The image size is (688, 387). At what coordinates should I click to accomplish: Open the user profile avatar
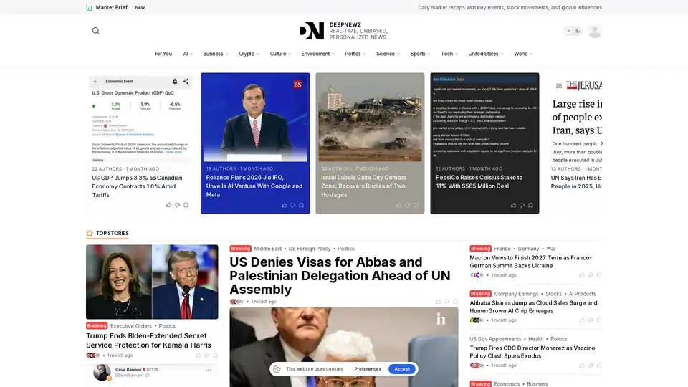click(x=594, y=31)
